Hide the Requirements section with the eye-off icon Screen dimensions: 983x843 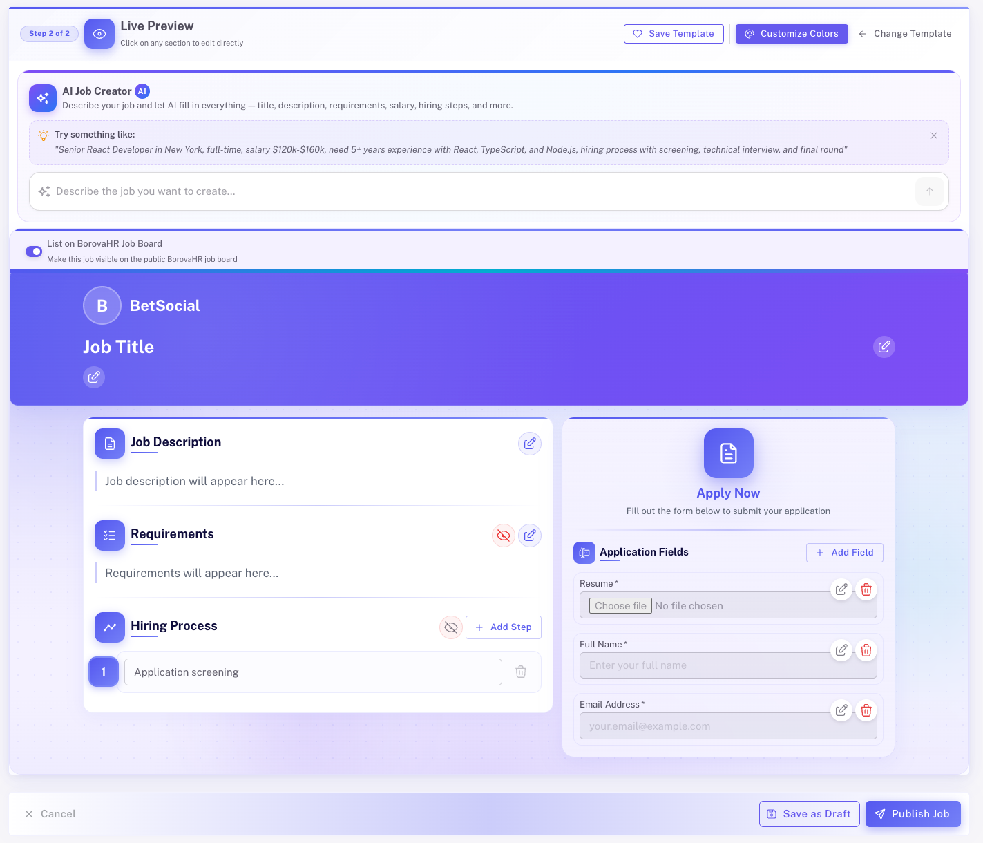503,535
